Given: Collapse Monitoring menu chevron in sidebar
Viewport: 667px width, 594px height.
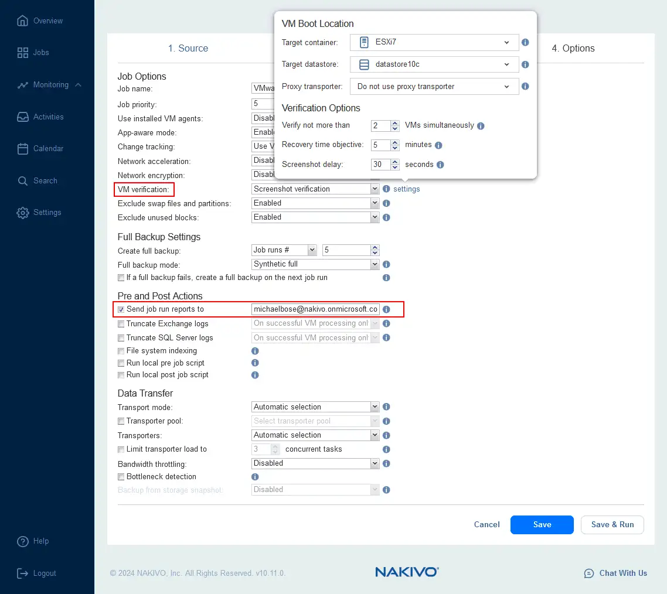Looking at the screenshot, I should pos(79,85).
